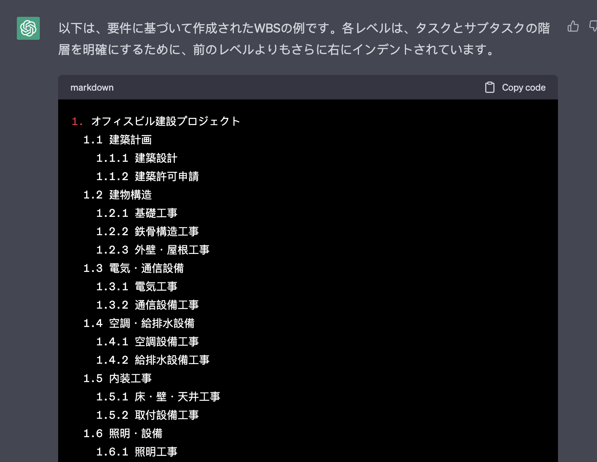This screenshot has height=462, width=597.
Task: Select line 1.1 建築計画 in the code block
Action: point(117,140)
